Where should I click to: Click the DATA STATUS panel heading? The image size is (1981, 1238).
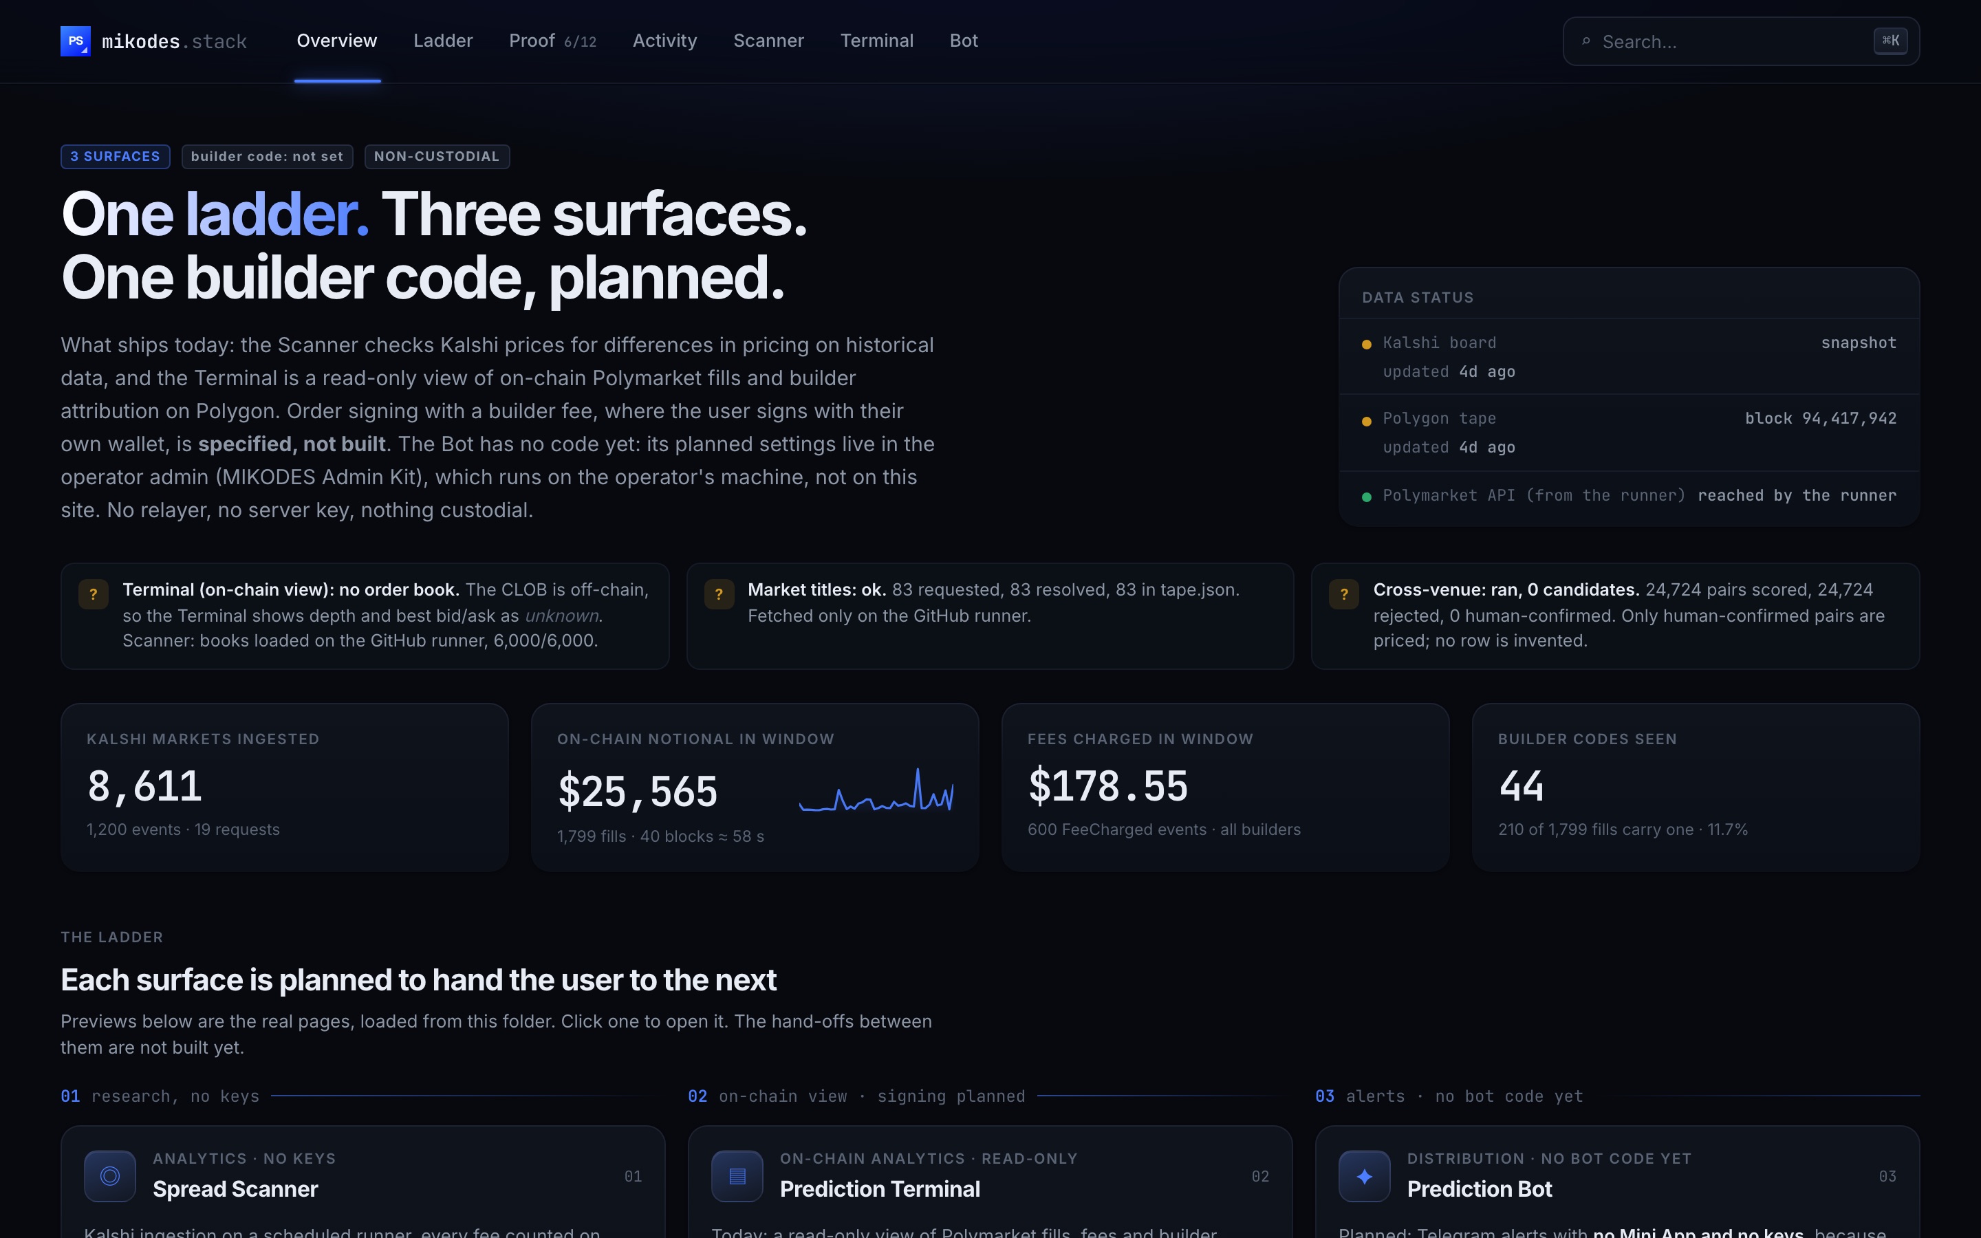(x=1418, y=298)
